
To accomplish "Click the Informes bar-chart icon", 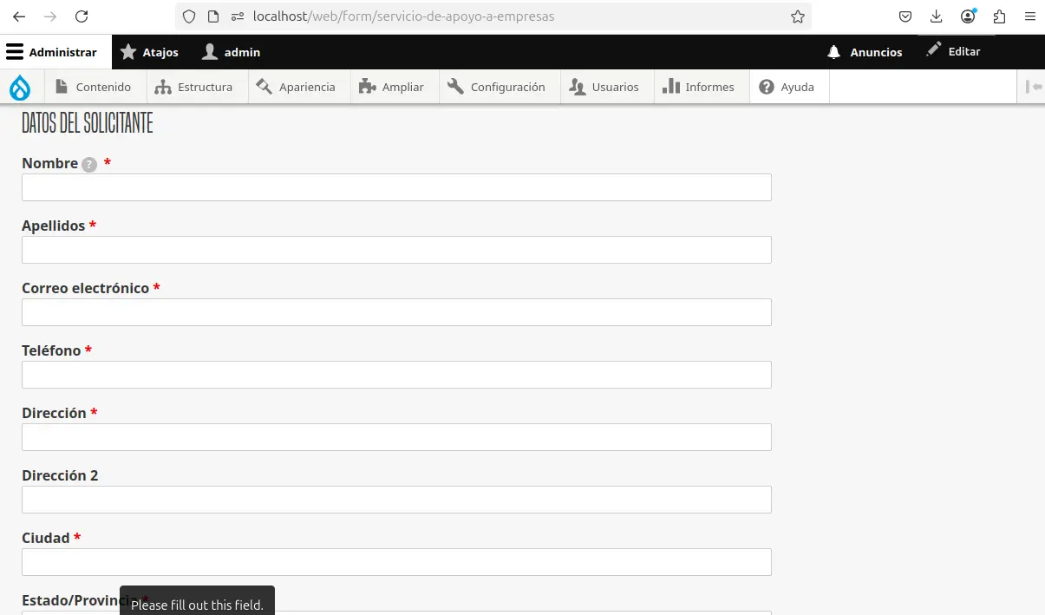I will click(x=669, y=86).
